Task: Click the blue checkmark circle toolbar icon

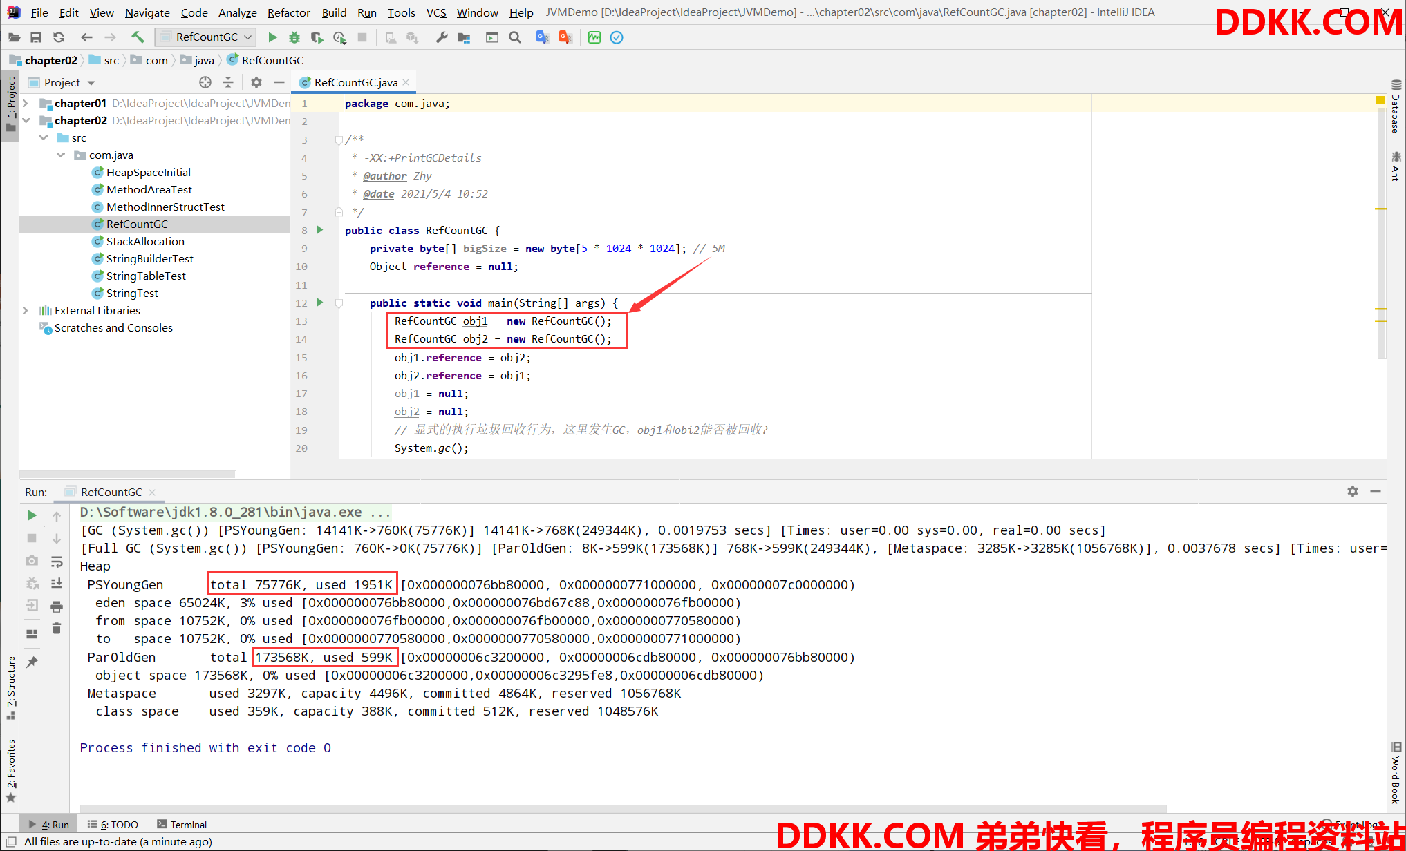Action: pyautogui.click(x=617, y=37)
